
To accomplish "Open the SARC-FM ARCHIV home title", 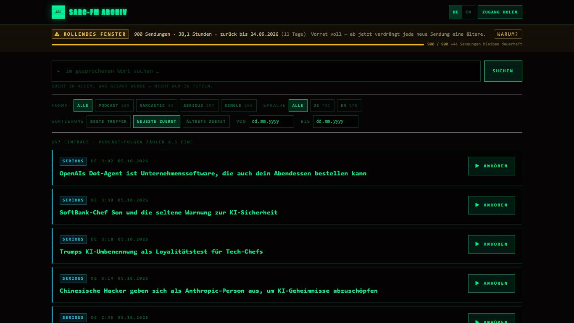I will (98, 12).
